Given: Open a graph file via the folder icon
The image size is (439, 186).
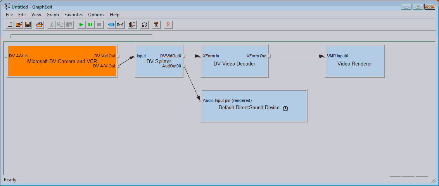Looking at the screenshot, I should [x=19, y=25].
